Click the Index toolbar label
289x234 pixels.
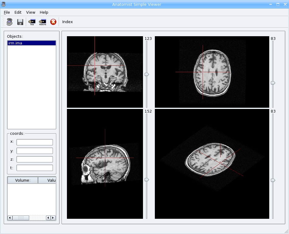pyautogui.click(x=68, y=22)
